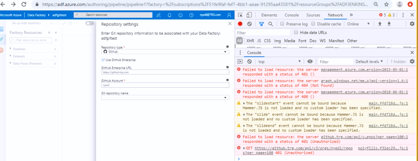Uncheck Use GitHub Enterprise
The height and width of the screenshot is (161, 418).
click(x=103, y=60)
